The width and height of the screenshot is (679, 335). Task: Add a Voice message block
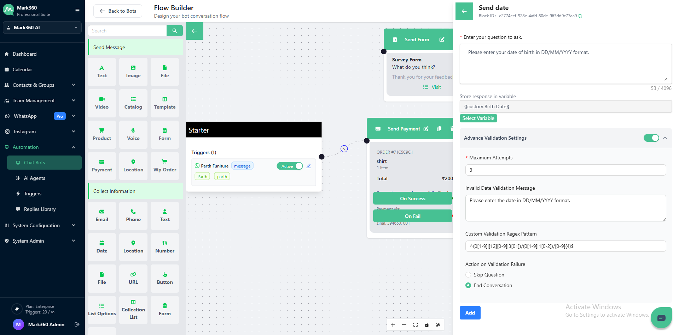pyautogui.click(x=133, y=134)
